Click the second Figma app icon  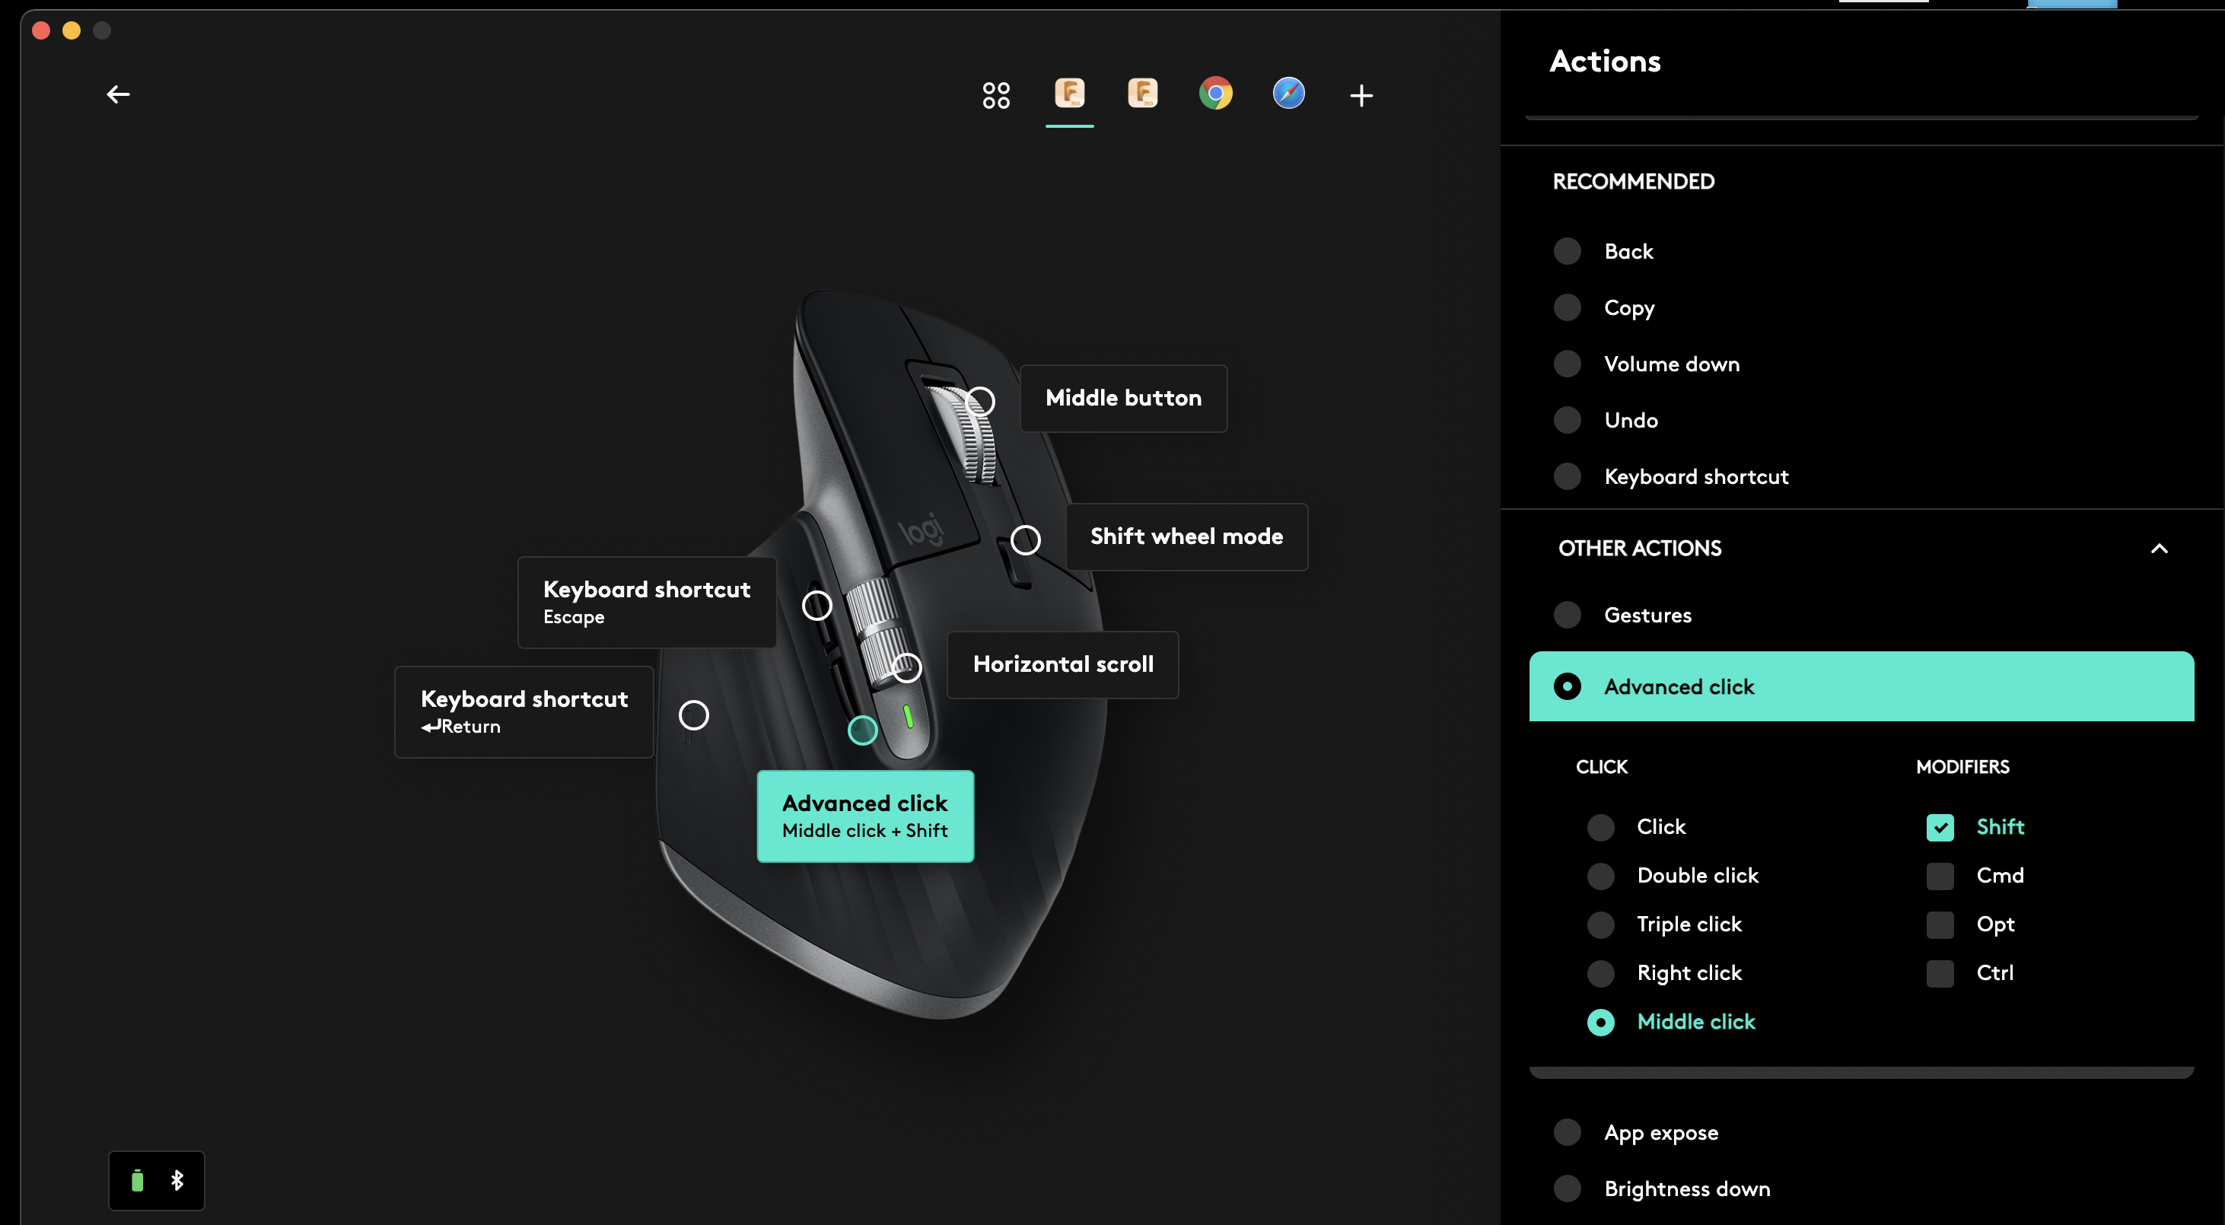click(1142, 94)
